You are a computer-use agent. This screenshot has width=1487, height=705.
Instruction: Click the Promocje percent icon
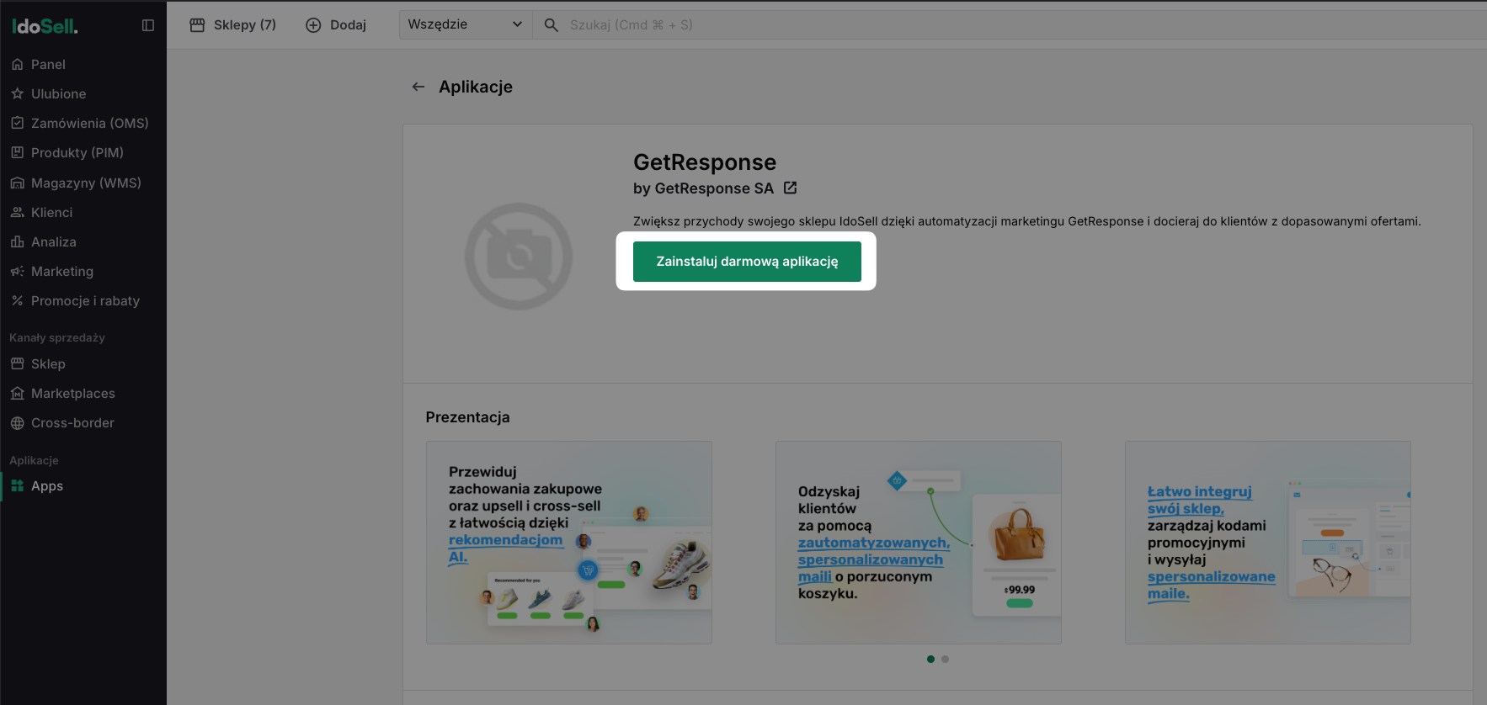point(17,300)
